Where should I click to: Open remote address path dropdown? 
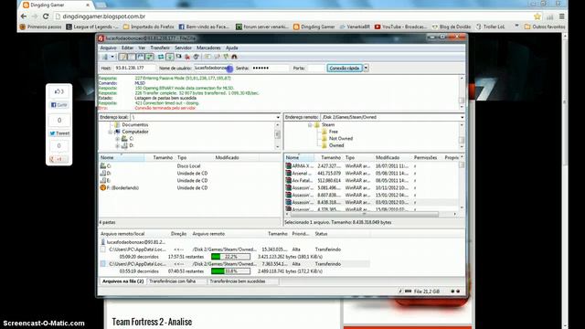click(462, 117)
